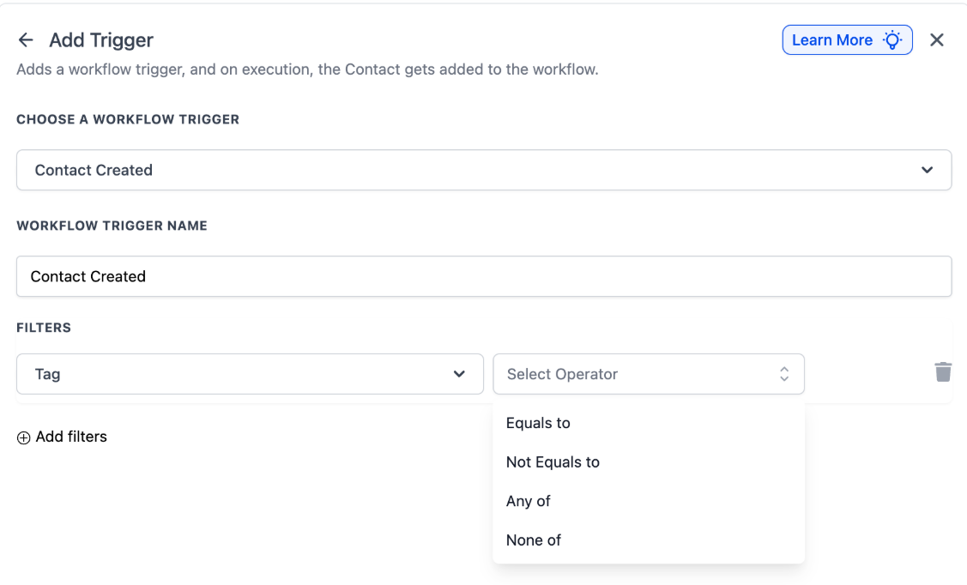This screenshot has height=585, width=967.
Task: Click the back arrow beside Add Trigger
Action: click(26, 40)
